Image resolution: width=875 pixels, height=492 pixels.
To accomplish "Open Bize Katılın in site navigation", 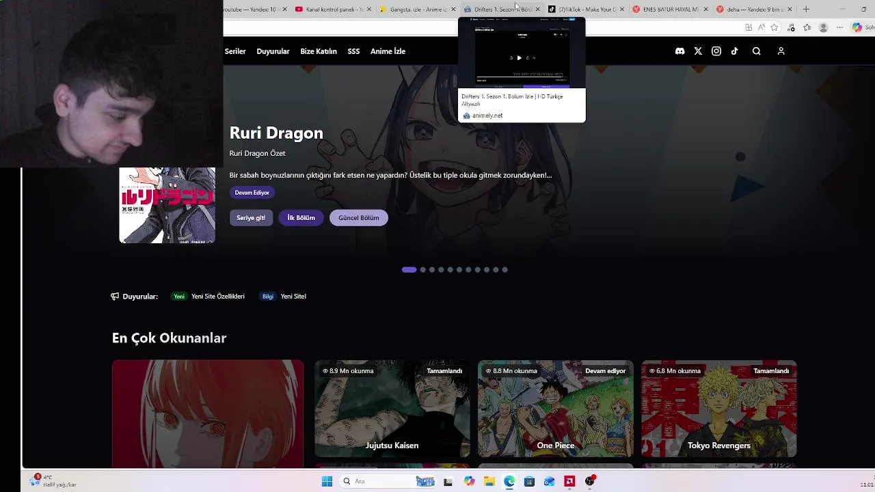I will [319, 51].
